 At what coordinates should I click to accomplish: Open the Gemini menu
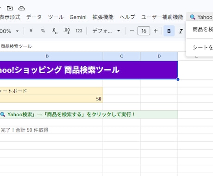pos(78,17)
